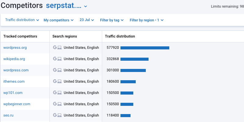Switch project using the serpstat domain selector

coord(66,6)
